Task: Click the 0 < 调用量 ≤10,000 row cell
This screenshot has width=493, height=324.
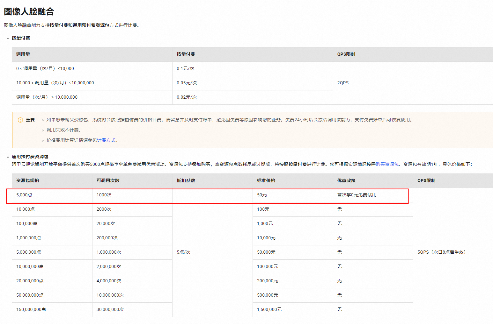Action: coord(92,69)
